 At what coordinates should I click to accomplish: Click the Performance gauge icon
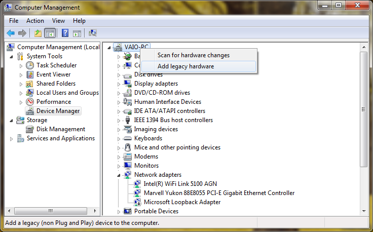30,102
